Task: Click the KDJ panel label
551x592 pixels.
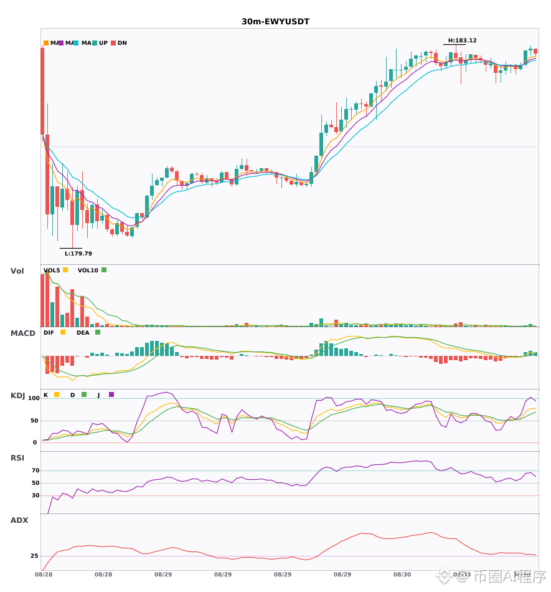Action: click(17, 395)
